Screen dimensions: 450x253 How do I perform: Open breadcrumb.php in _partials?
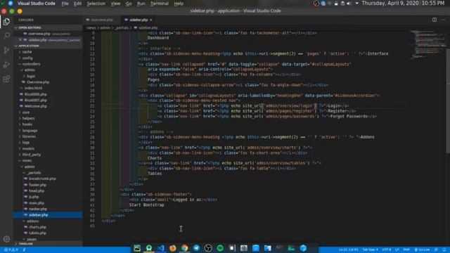point(42,179)
